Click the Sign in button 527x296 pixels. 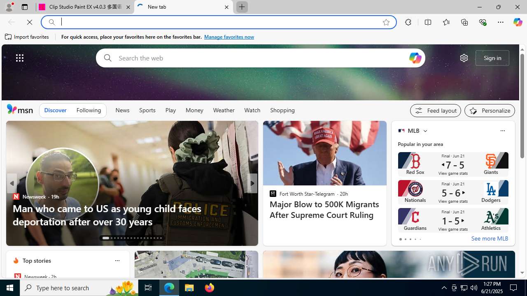(492, 58)
